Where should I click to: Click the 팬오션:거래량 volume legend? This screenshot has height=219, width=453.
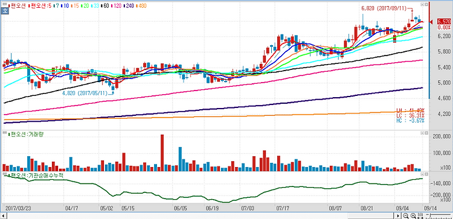click(26, 134)
